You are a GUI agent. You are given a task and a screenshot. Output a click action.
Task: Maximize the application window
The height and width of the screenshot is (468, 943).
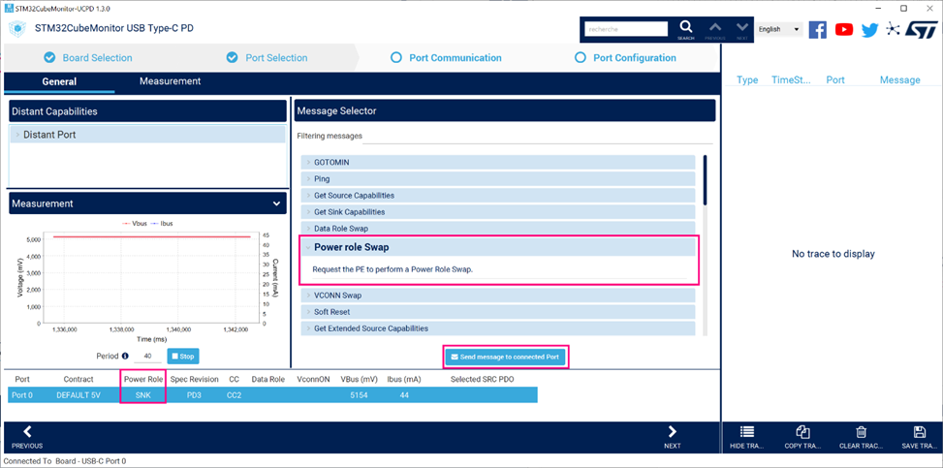(x=903, y=9)
